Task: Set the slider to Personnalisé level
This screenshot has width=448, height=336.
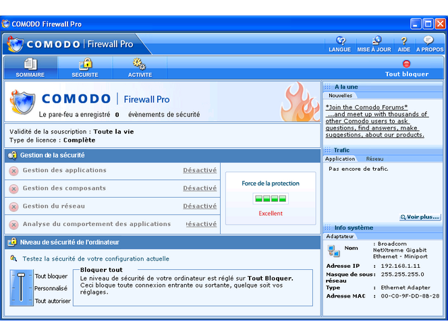Action: click(x=51, y=289)
